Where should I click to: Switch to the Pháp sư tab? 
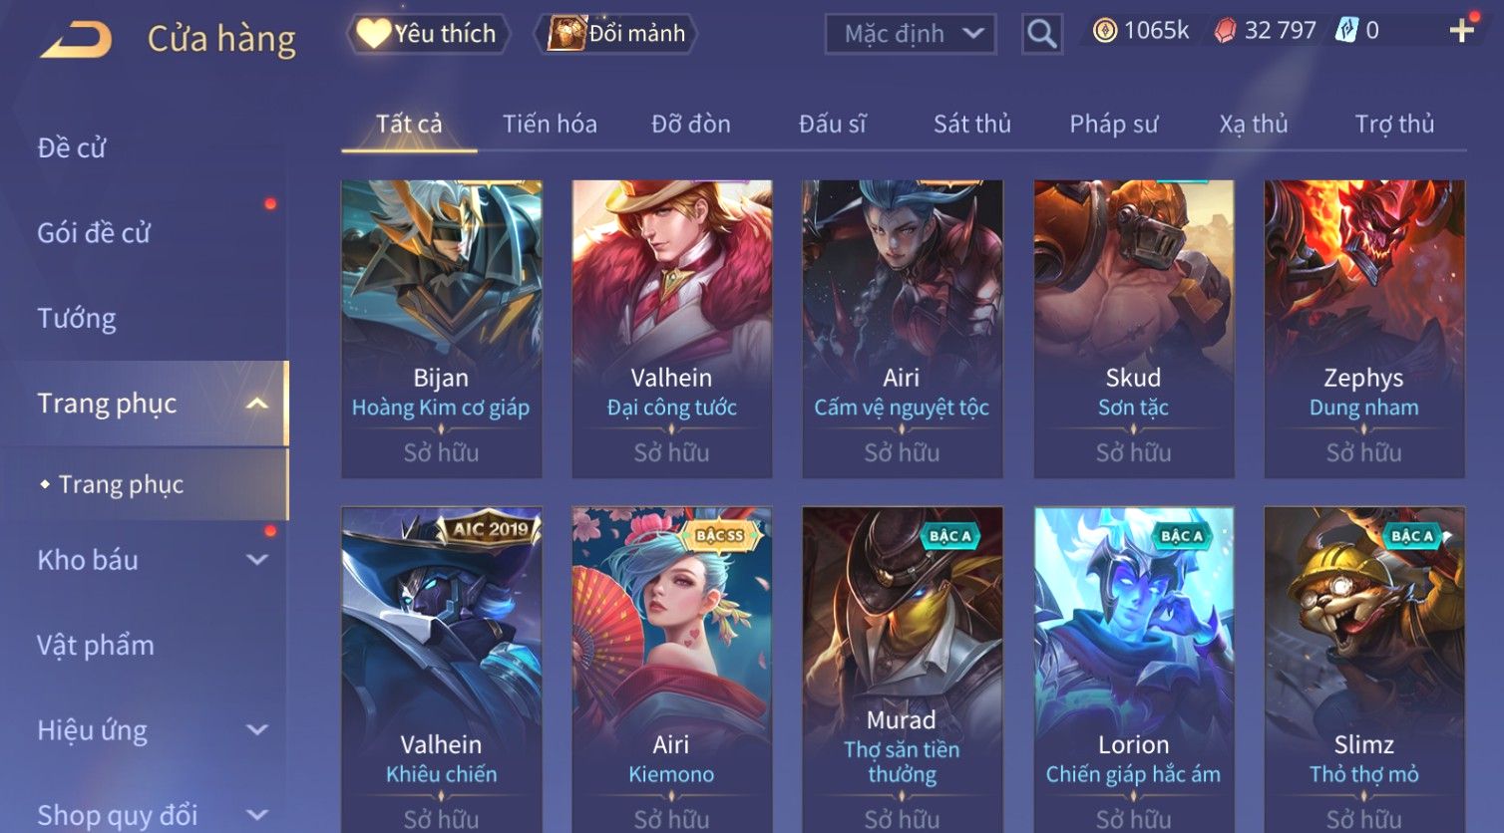pyautogui.click(x=1113, y=124)
